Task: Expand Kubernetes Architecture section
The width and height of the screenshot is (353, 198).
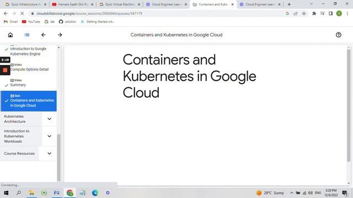Action: pos(49,119)
